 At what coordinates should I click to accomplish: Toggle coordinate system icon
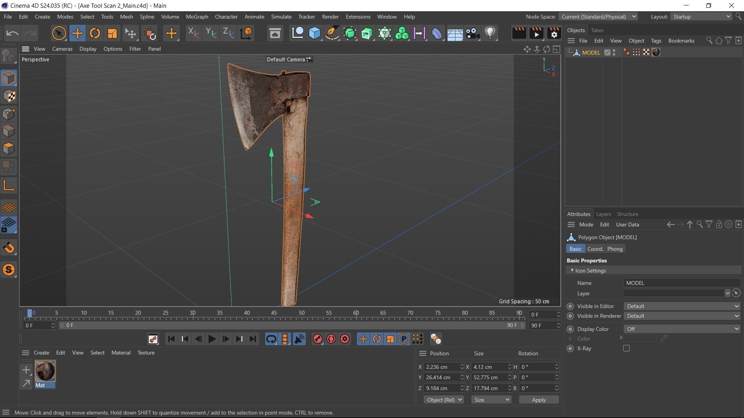pyautogui.click(x=246, y=33)
